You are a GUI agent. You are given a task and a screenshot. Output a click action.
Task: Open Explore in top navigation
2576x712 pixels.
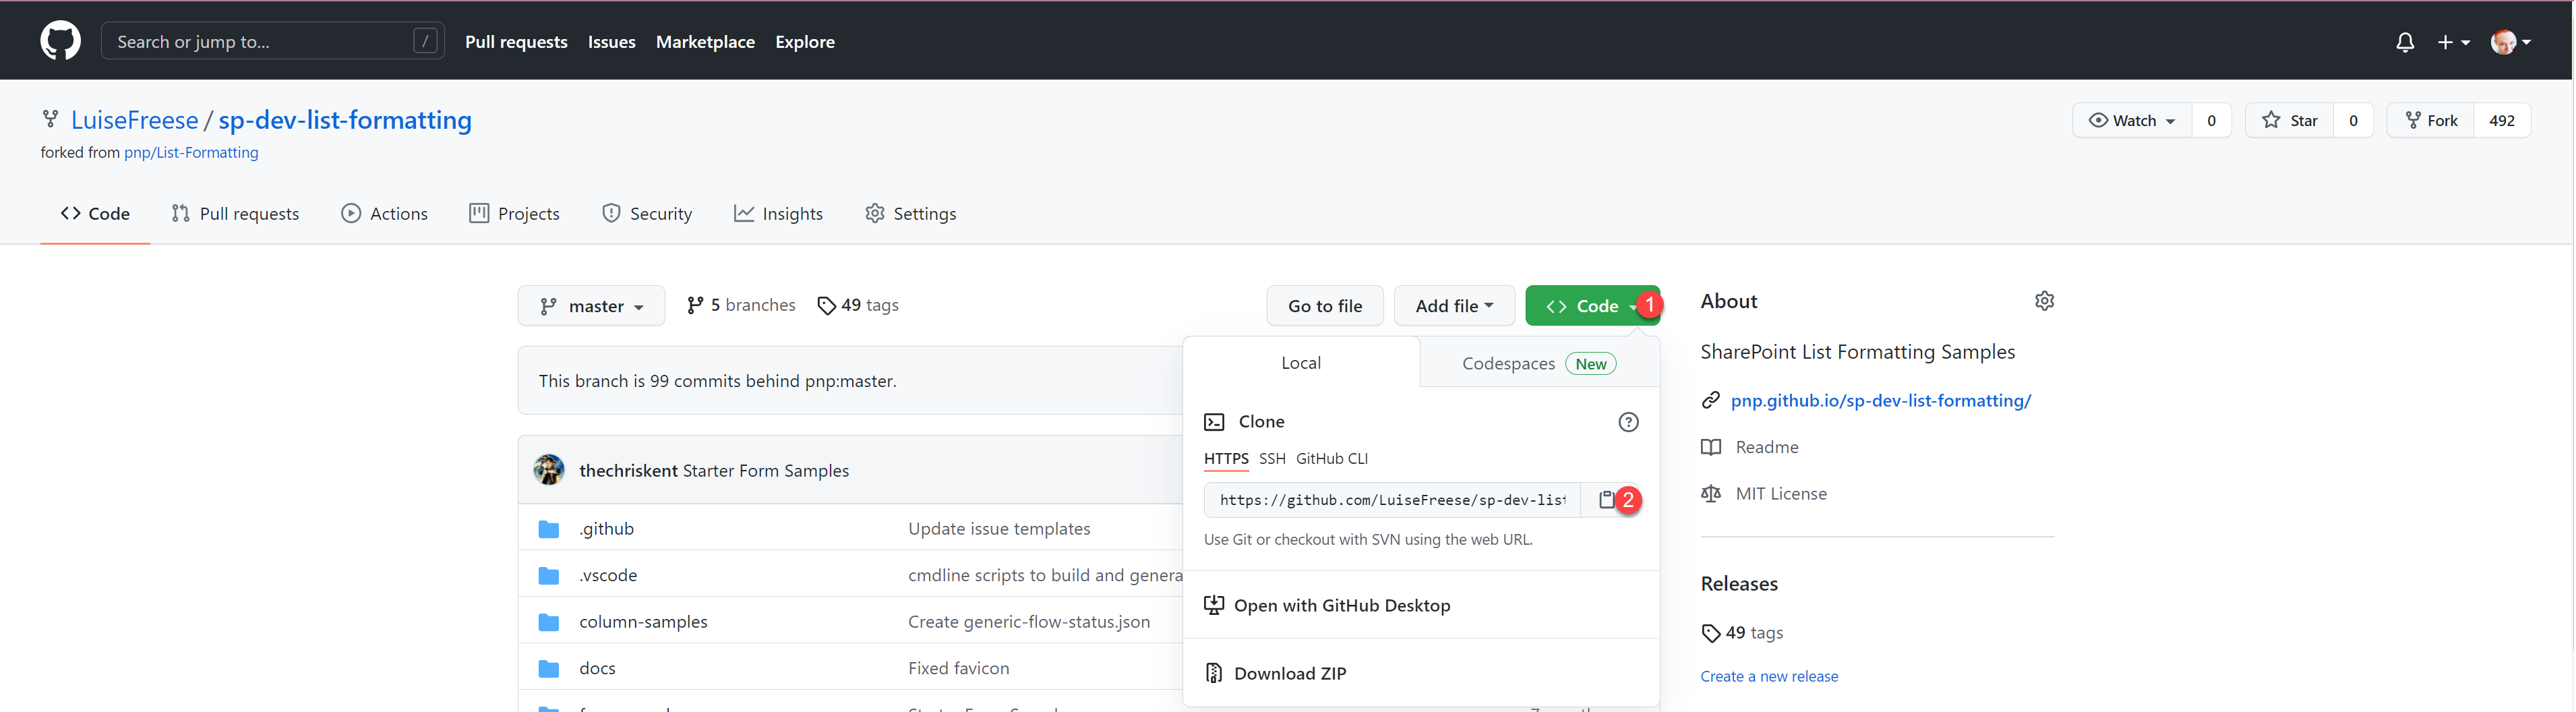coord(804,42)
